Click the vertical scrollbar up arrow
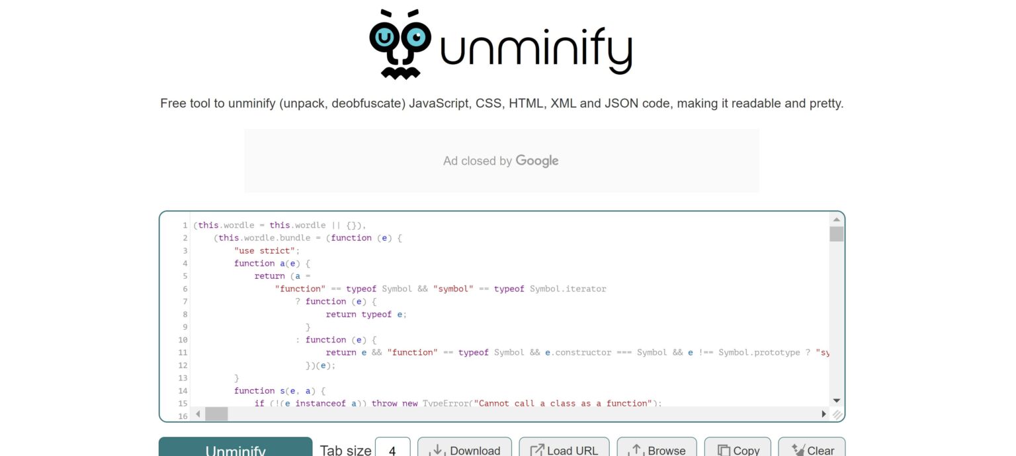Image resolution: width=1016 pixels, height=456 pixels. [836, 219]
